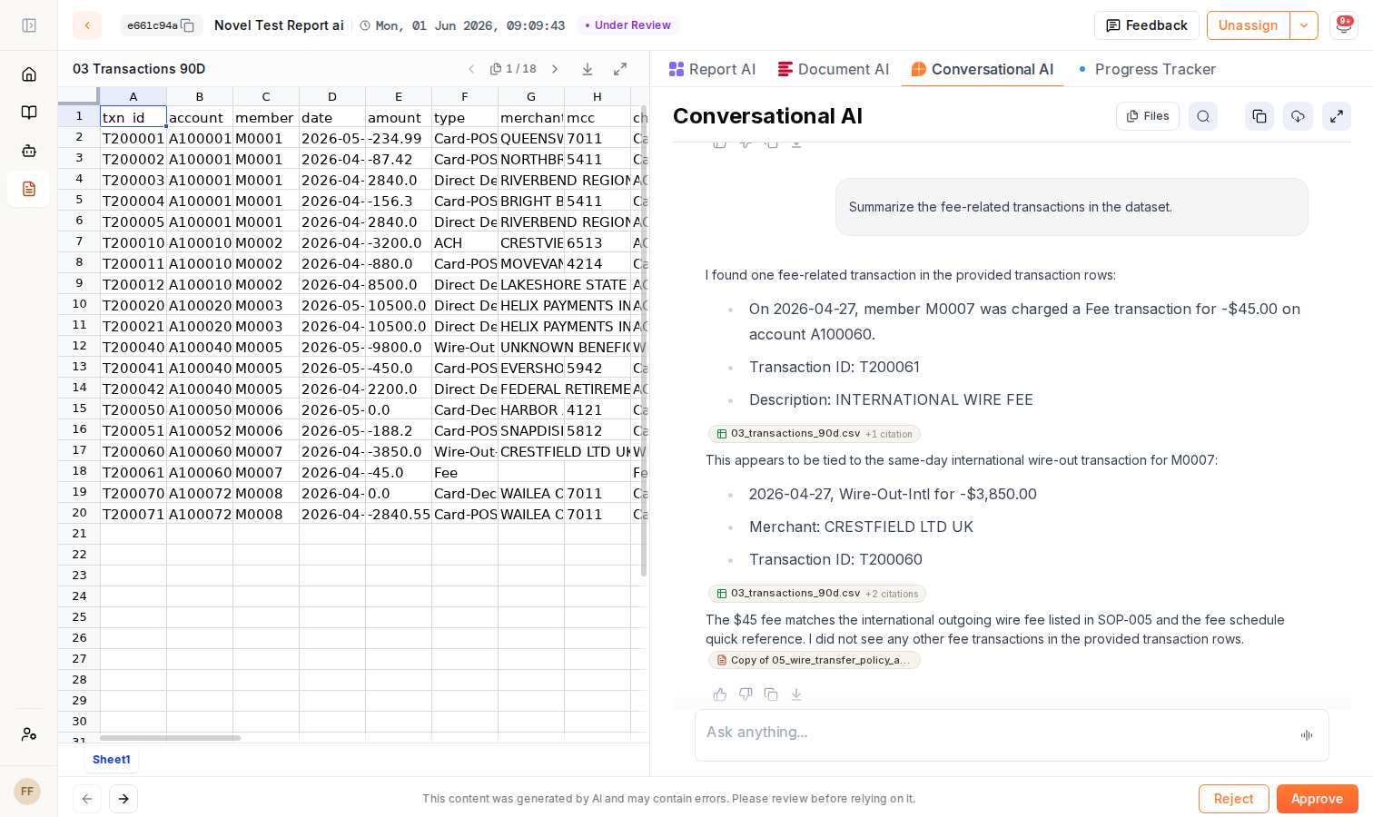This screenshot has height=817, width=1373.
Task: Click the spreadsheet select-all corner
Action: pos(79,96)
